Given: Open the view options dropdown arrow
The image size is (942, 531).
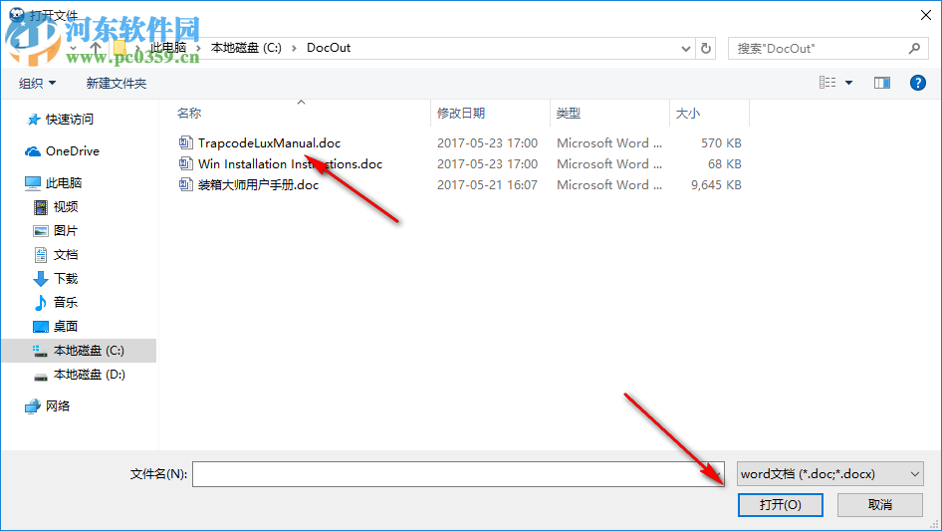Looking at the screenshot, I should pyautogui.click(x=848, y=83).
